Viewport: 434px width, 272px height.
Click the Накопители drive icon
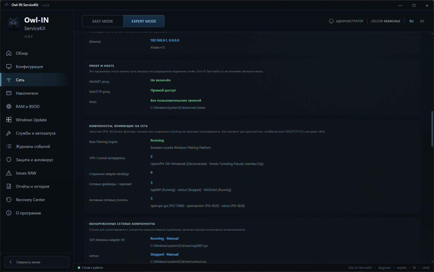click(9, 93)
